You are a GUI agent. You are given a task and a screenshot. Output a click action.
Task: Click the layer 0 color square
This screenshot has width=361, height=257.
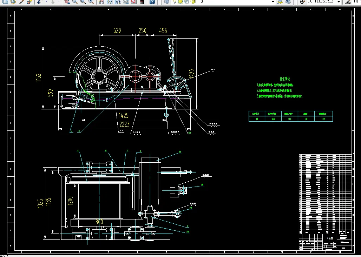click(x=197, y=2)
